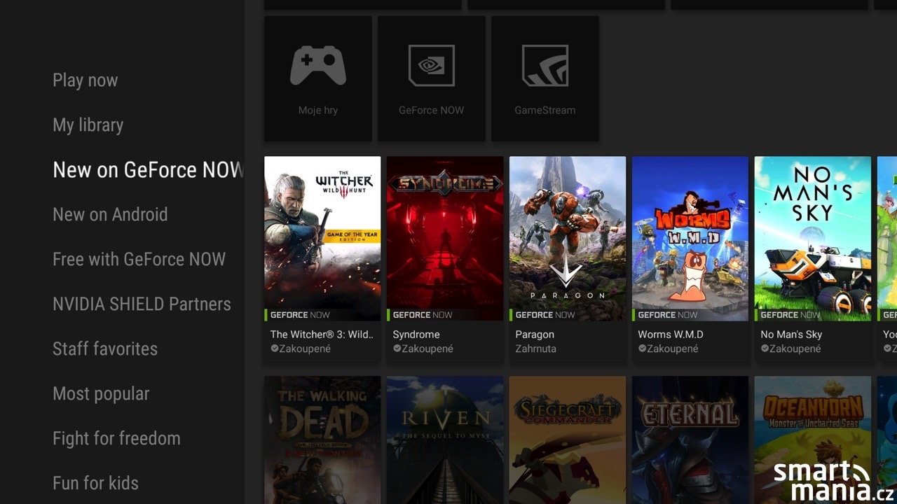Viewport: 897px width, 504px height.
Task: Open Worms W.M.D game cover
Action: point(690,239)
